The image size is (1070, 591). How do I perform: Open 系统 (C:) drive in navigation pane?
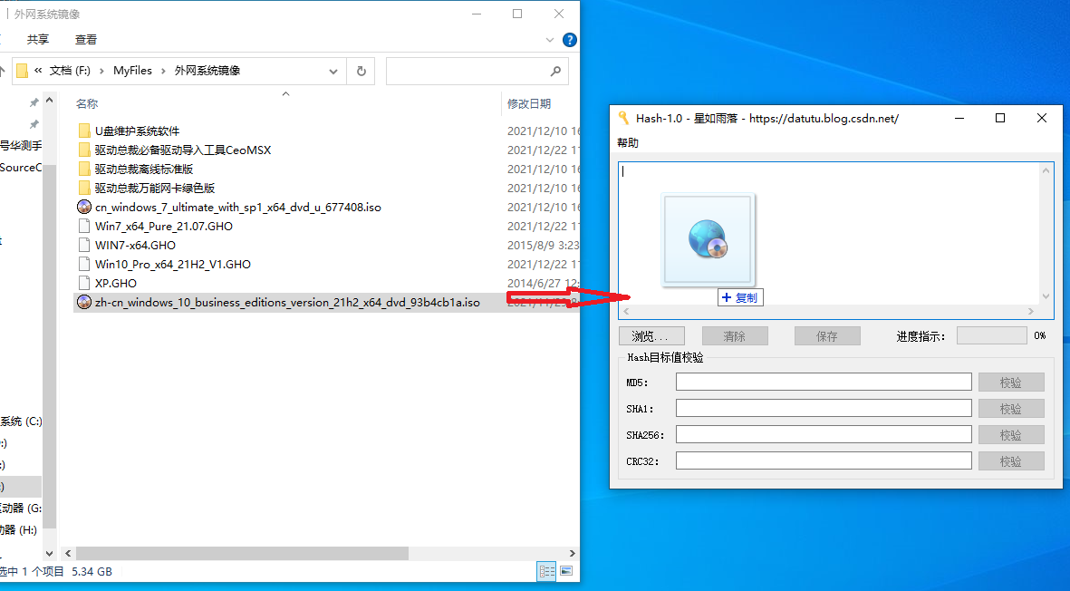(21, 421)
